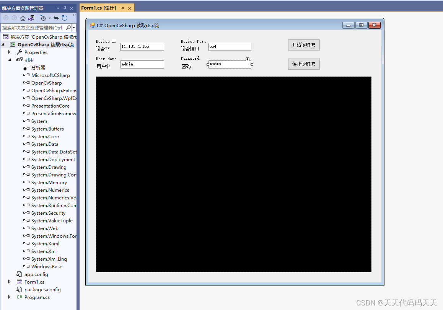Open the password textbox smart tag arrow

click(x=248, y=59)
